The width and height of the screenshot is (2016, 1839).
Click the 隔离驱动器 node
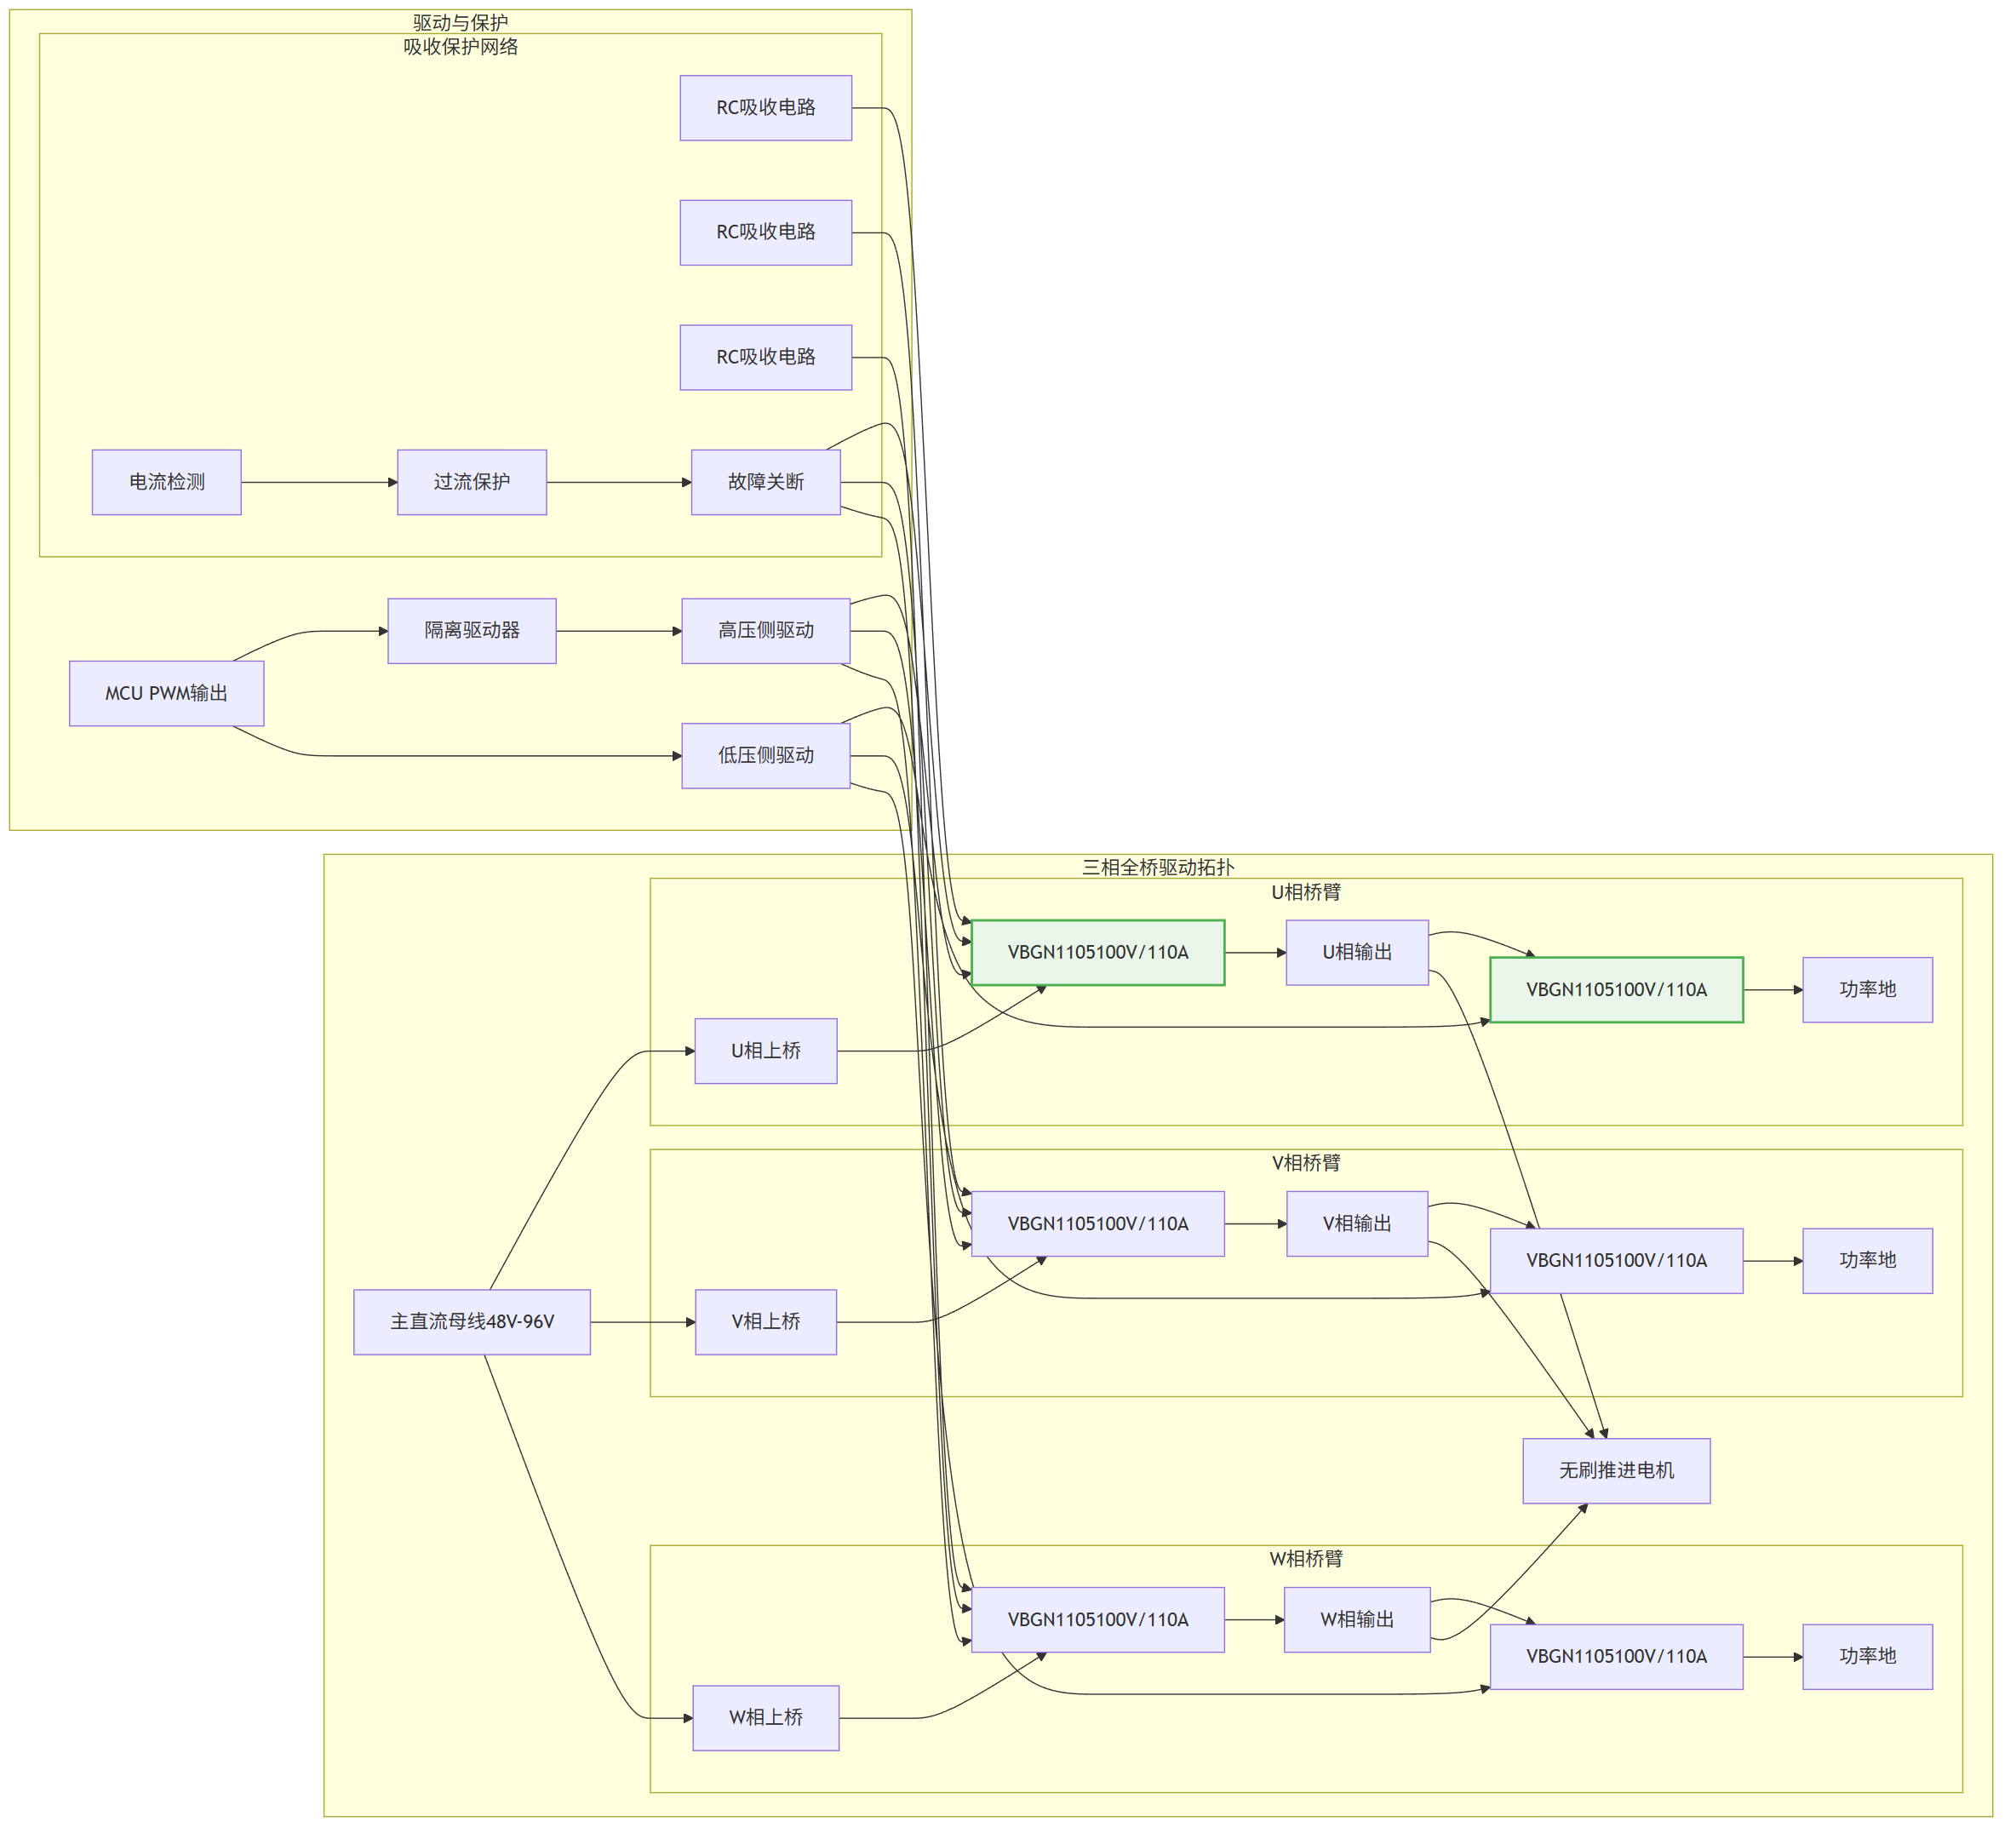click(472, 631)
